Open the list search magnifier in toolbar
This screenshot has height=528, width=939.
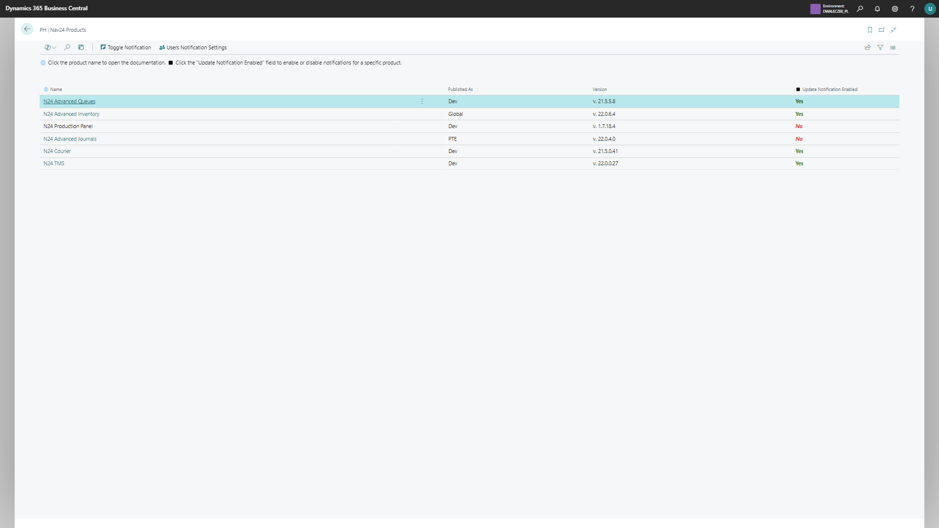(67, 47)
